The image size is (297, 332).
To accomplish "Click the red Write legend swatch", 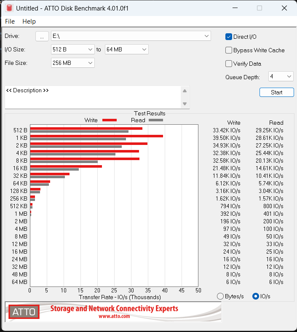I will point(109,120).
